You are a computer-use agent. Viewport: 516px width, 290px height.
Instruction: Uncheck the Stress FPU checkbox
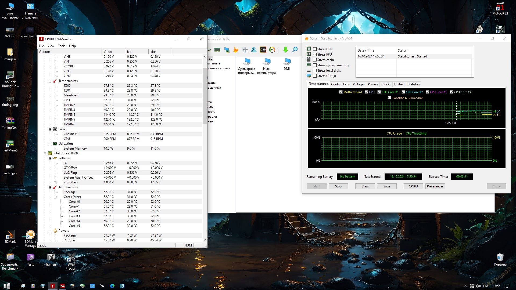[315, 55]
